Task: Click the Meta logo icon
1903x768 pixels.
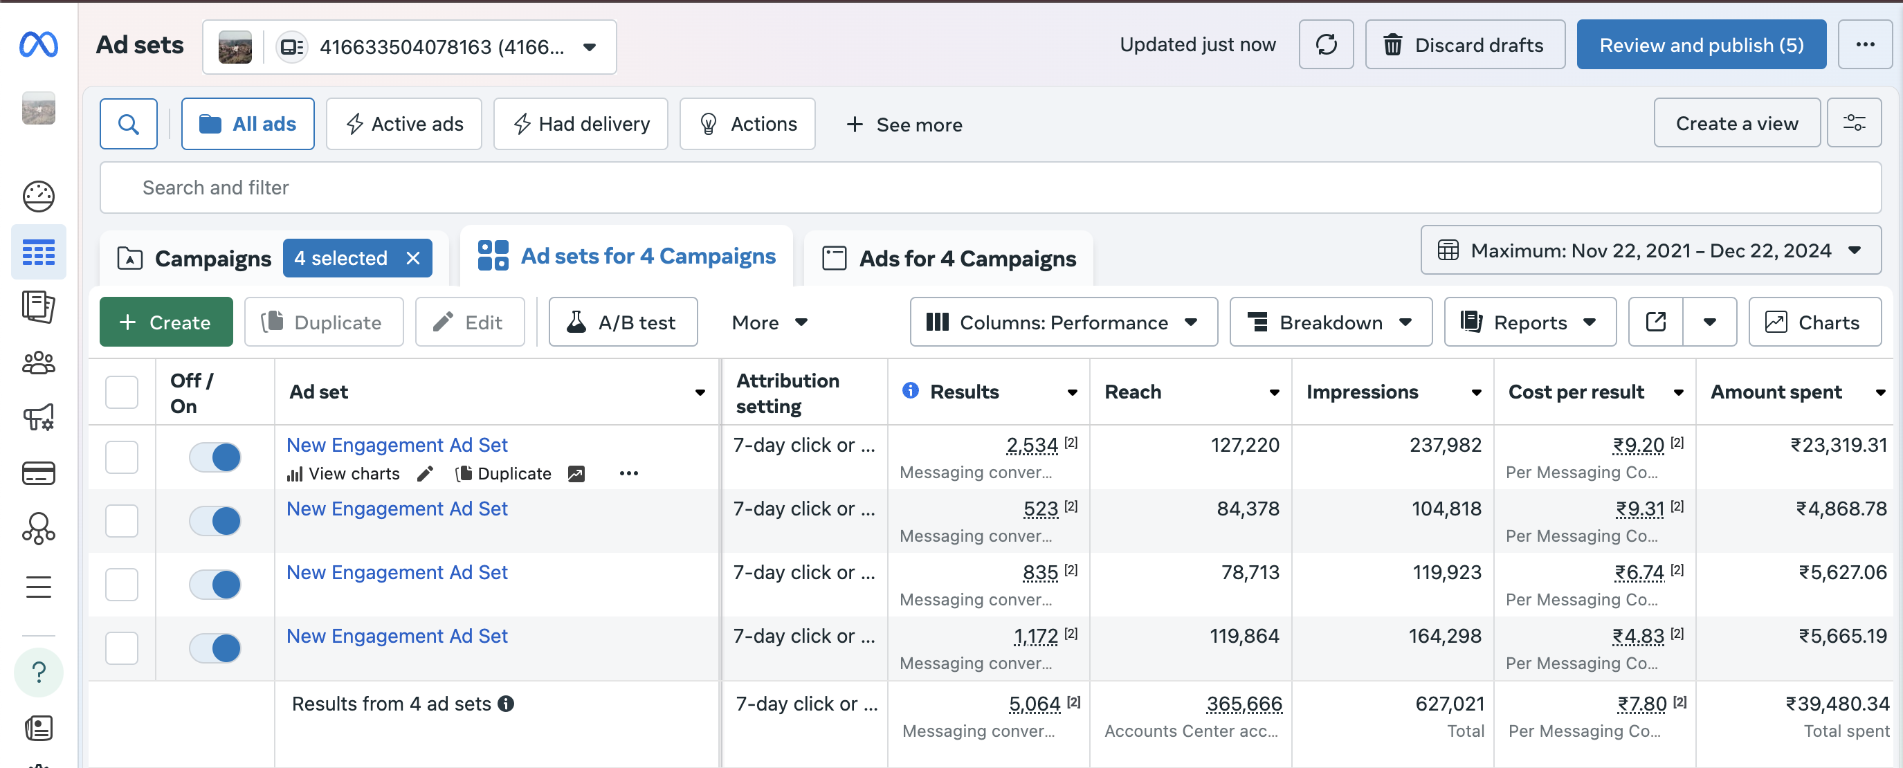Action: coord(39,45)
